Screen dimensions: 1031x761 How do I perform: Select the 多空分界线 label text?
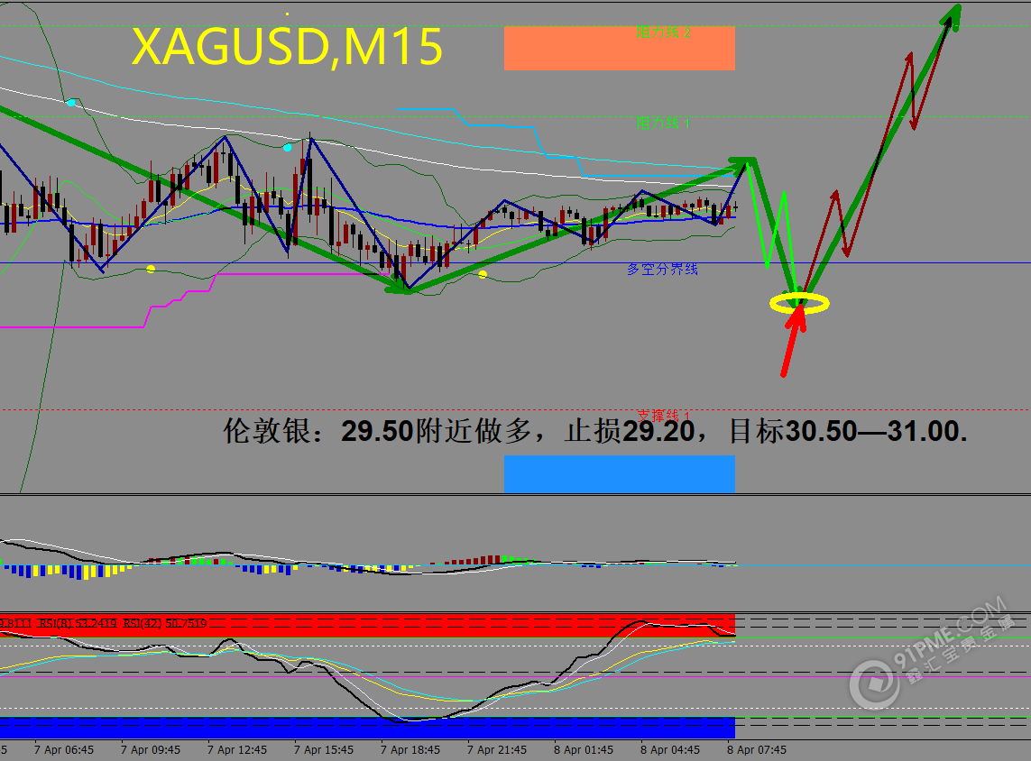coord(662,269)
